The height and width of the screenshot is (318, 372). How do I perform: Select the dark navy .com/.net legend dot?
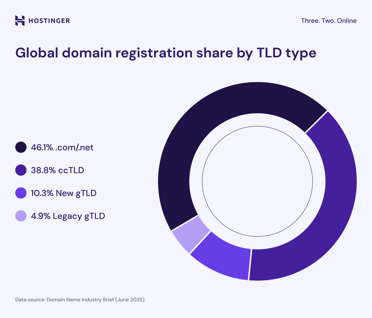21,147
